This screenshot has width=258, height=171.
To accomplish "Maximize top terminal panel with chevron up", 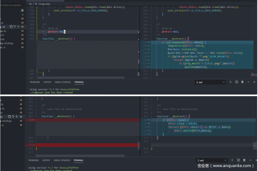I will coord(248,82).
